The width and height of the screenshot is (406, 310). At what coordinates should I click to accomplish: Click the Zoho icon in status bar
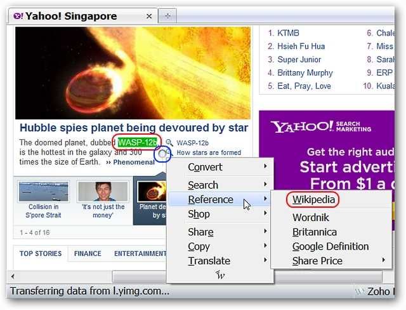pos(360,292)
